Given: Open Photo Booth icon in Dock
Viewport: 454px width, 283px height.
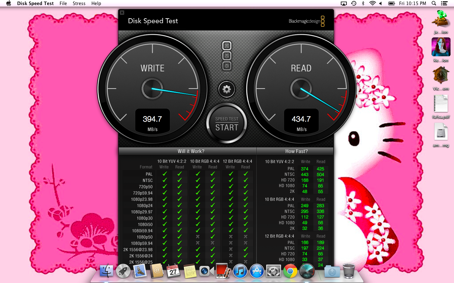Looking at the screenshot, I should [223, 271].
